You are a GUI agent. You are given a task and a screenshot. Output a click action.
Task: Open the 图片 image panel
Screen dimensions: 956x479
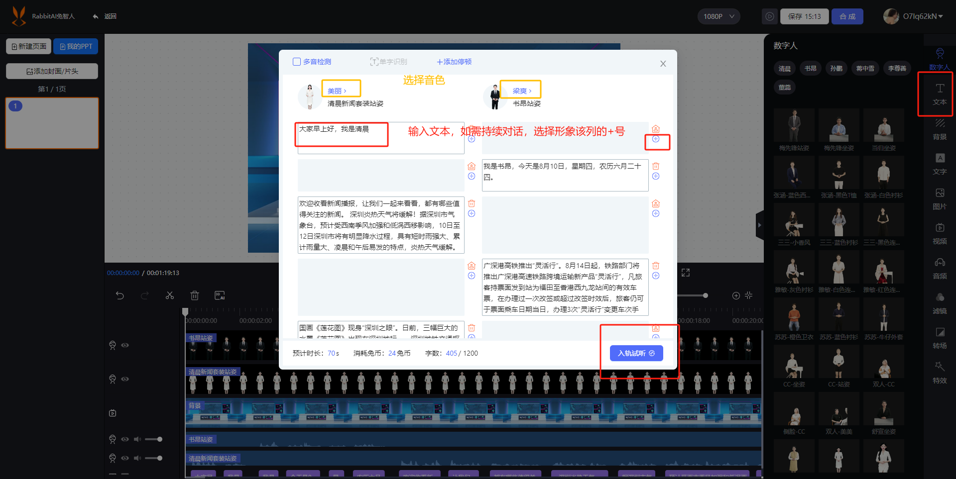(x=940, y=198)
